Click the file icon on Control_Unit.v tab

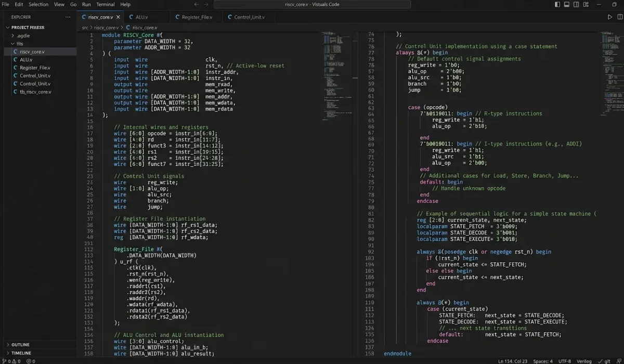coord(230,17)
